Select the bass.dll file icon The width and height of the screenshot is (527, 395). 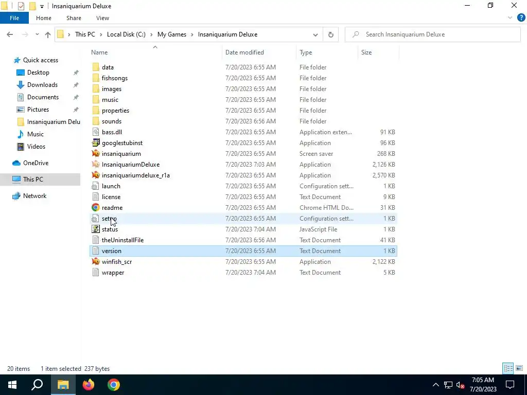pos(96,132)
